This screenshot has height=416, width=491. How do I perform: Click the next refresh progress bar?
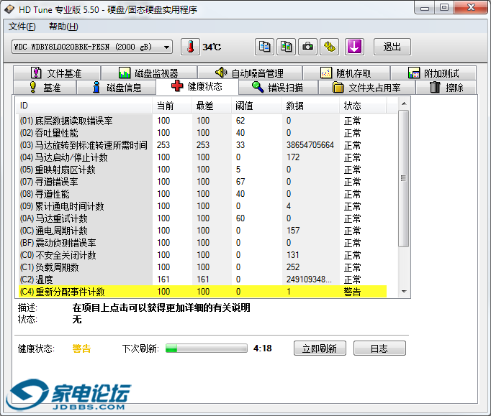coord(206,348)
